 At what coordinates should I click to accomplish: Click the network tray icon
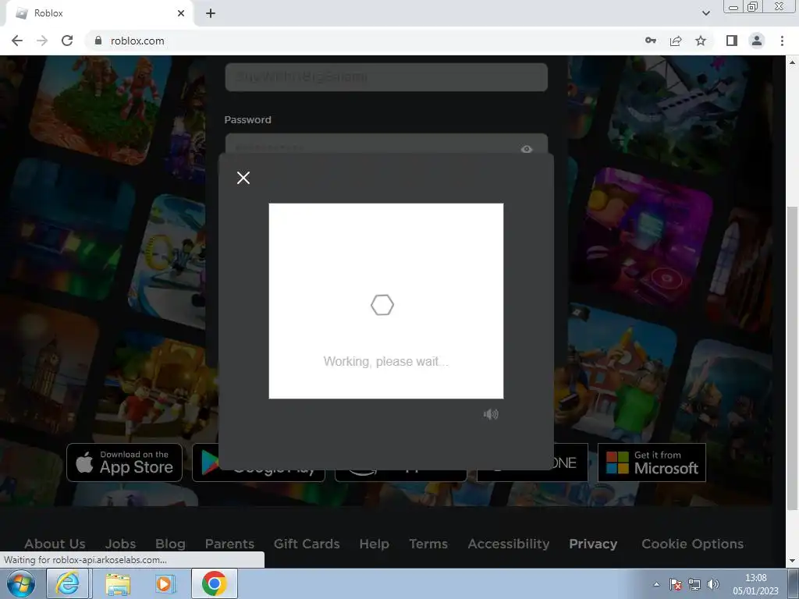[694, 584]
